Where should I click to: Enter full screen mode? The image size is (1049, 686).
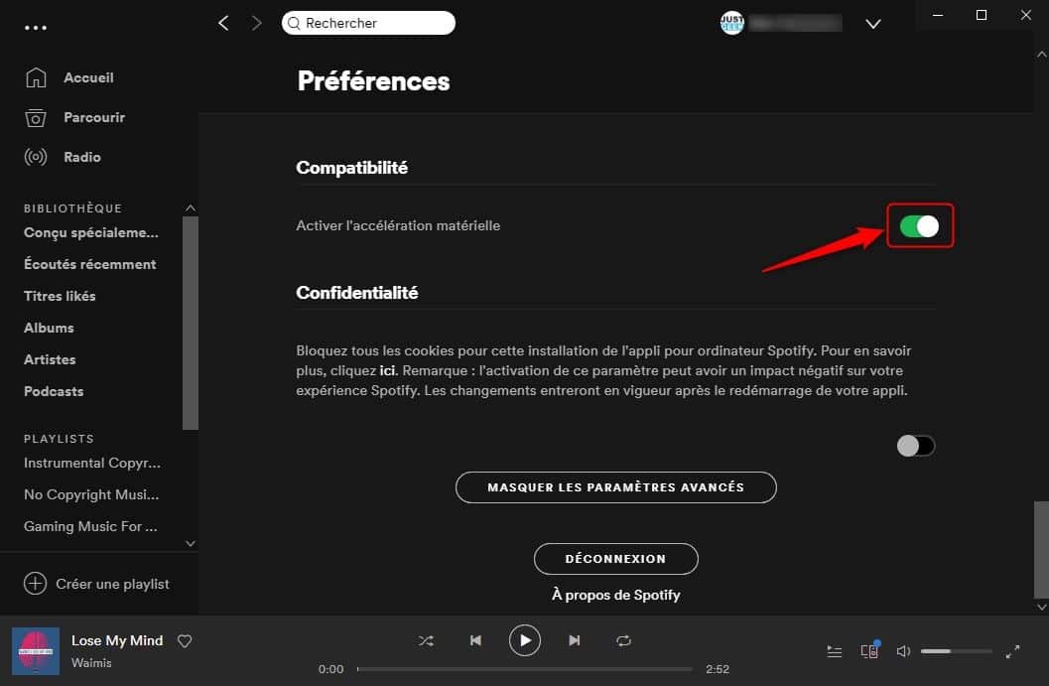[x=1013, y=651]
